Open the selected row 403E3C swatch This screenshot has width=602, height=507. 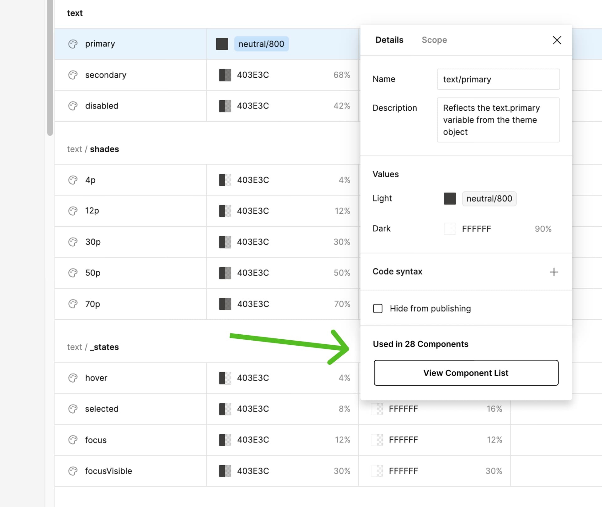click(x=225, y=409)
